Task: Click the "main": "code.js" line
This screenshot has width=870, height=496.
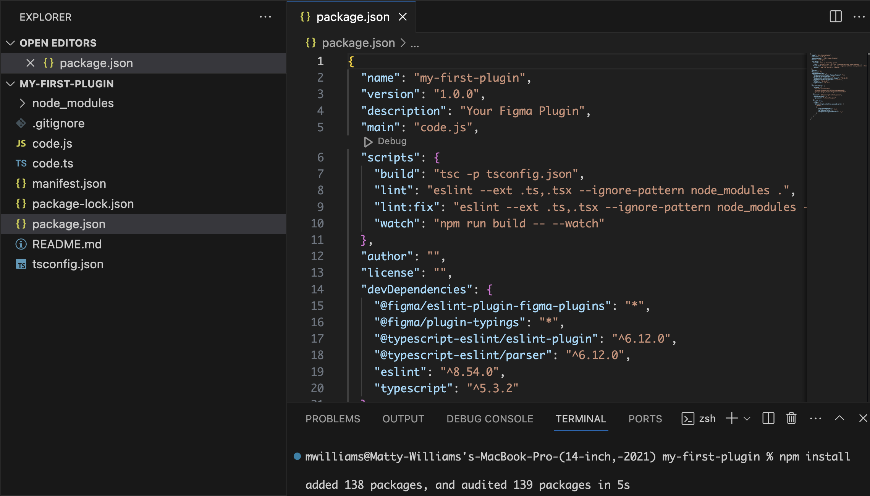Action: (420, 127)
